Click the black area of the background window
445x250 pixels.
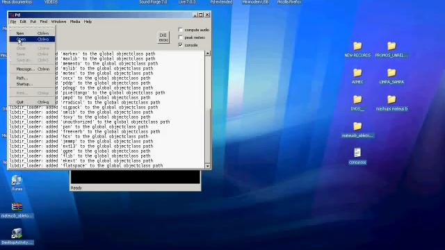click(x=136, y=177)
